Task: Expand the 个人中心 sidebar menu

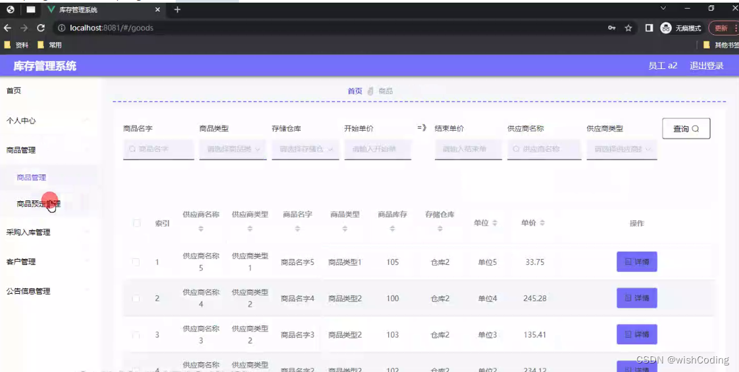Action: (x=49, y=120)
